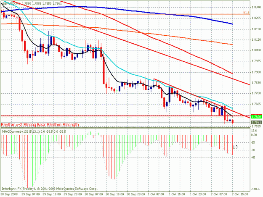Click the -15 MACD scale label

tap(253, 142)
